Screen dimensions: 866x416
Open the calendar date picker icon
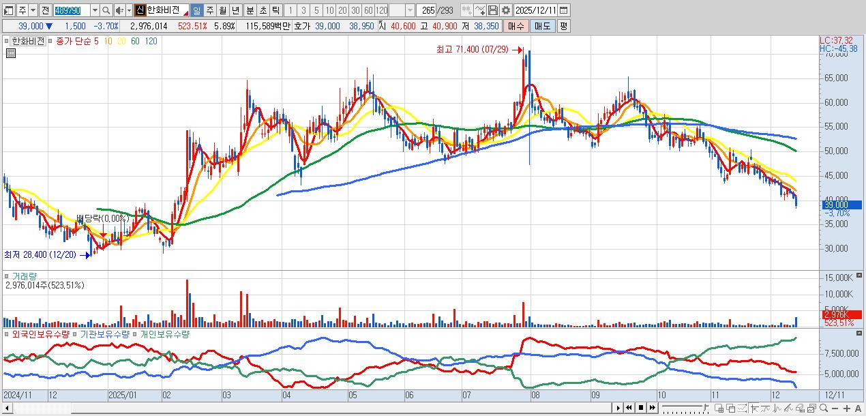[563, 10]
